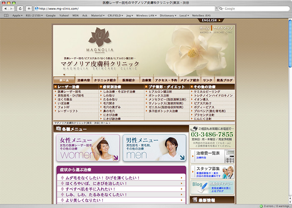This screenshot has height=208, width=292.
Task: Open ほくろ除去 link
Action: tap(65, 99)
